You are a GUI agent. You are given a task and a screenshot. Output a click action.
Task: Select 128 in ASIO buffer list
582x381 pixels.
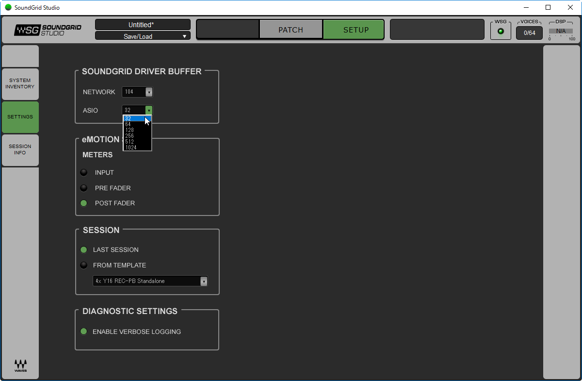(137, 130)
